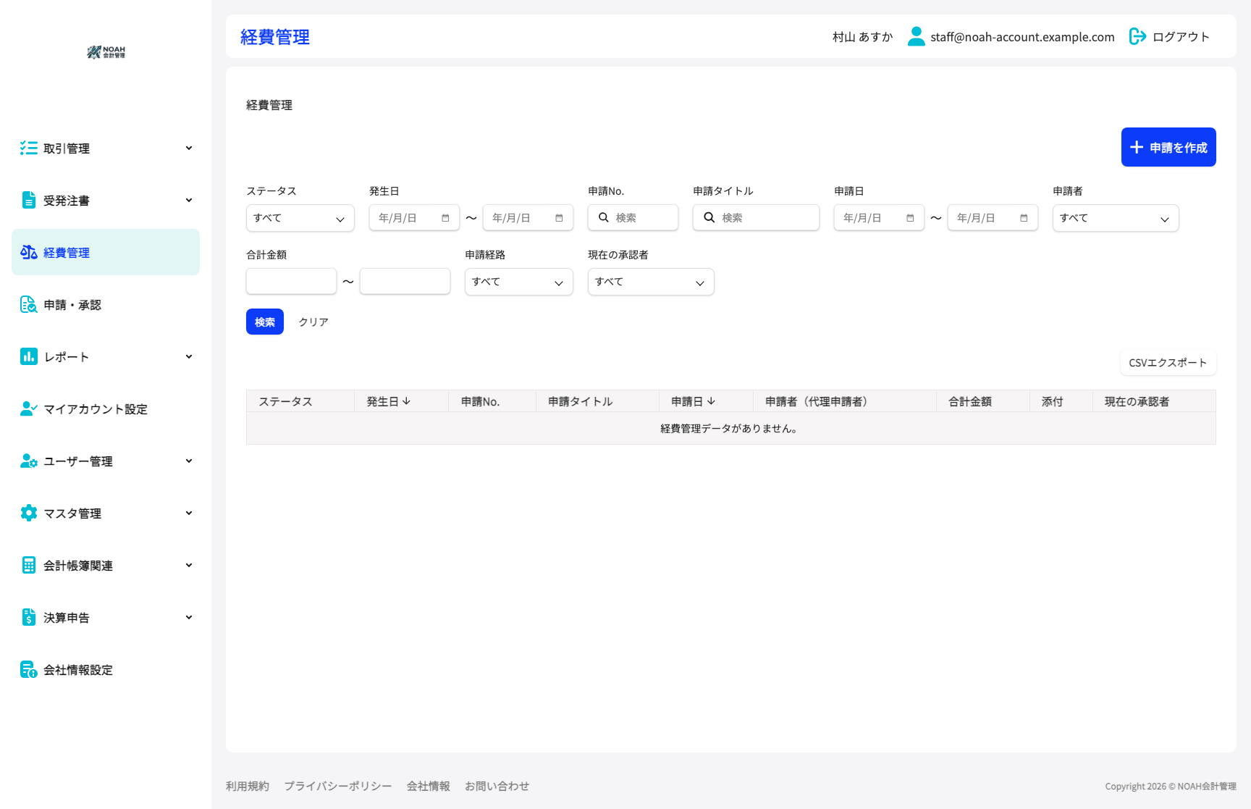Expand the 会計帳簿関連 menu chevron

pos(189,565)
